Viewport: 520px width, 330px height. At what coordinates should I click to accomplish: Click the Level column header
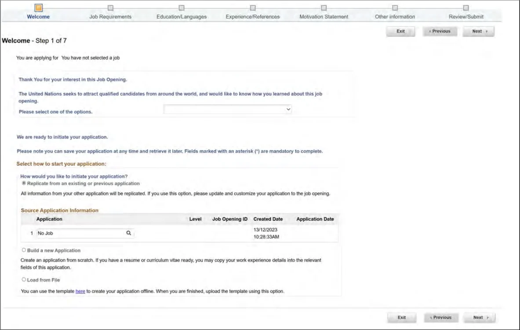195,219
